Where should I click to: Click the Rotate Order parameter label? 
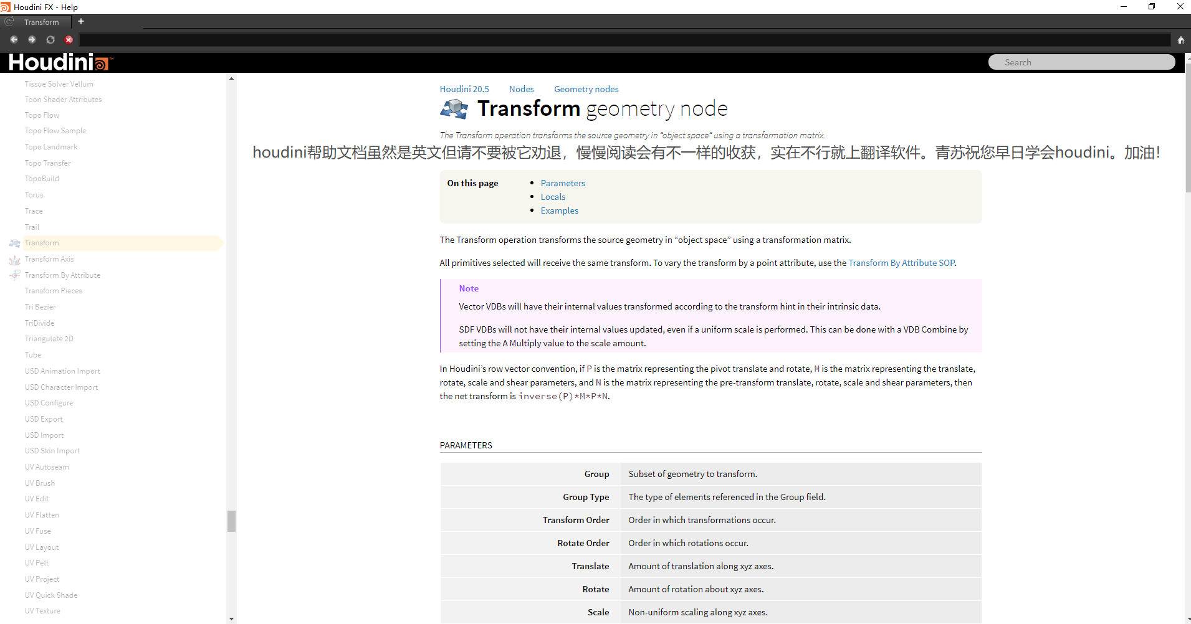click(x=583, y=543)
